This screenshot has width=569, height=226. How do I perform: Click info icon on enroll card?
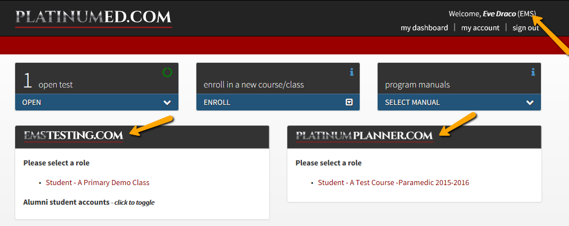(x=351, y=72)
